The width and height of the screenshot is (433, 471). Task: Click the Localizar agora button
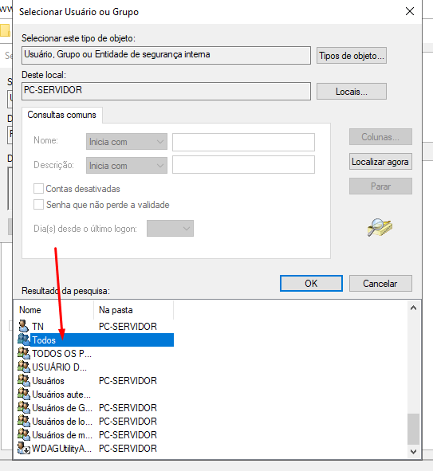(x=380, y=162)
